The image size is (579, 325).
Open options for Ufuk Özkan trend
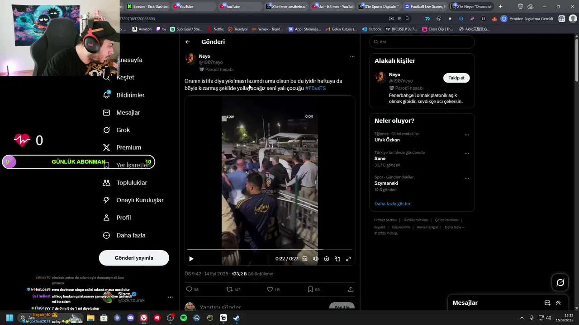tap(467, 135)
